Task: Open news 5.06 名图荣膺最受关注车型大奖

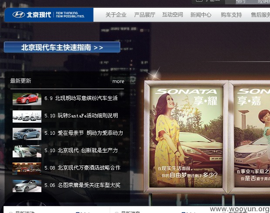Action: tap(82, 185)
